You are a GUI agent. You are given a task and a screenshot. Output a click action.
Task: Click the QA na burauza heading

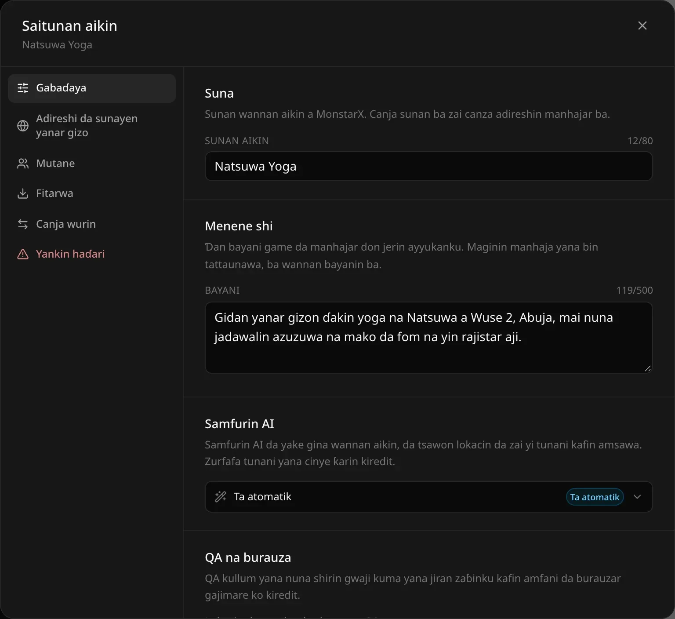(x=248, y=557)
